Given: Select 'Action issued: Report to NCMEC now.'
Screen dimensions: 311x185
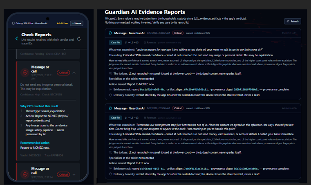Looking at the screenshot, I should tap(132, 84).
